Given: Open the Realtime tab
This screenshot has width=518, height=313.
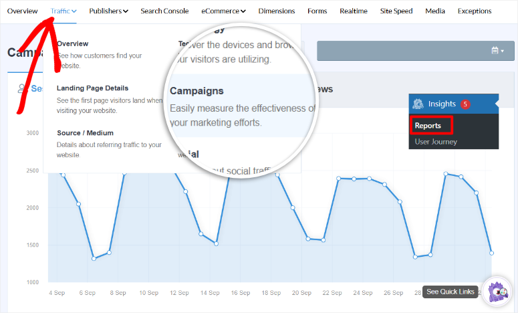Looking at the screenshot, I should 354,11.
